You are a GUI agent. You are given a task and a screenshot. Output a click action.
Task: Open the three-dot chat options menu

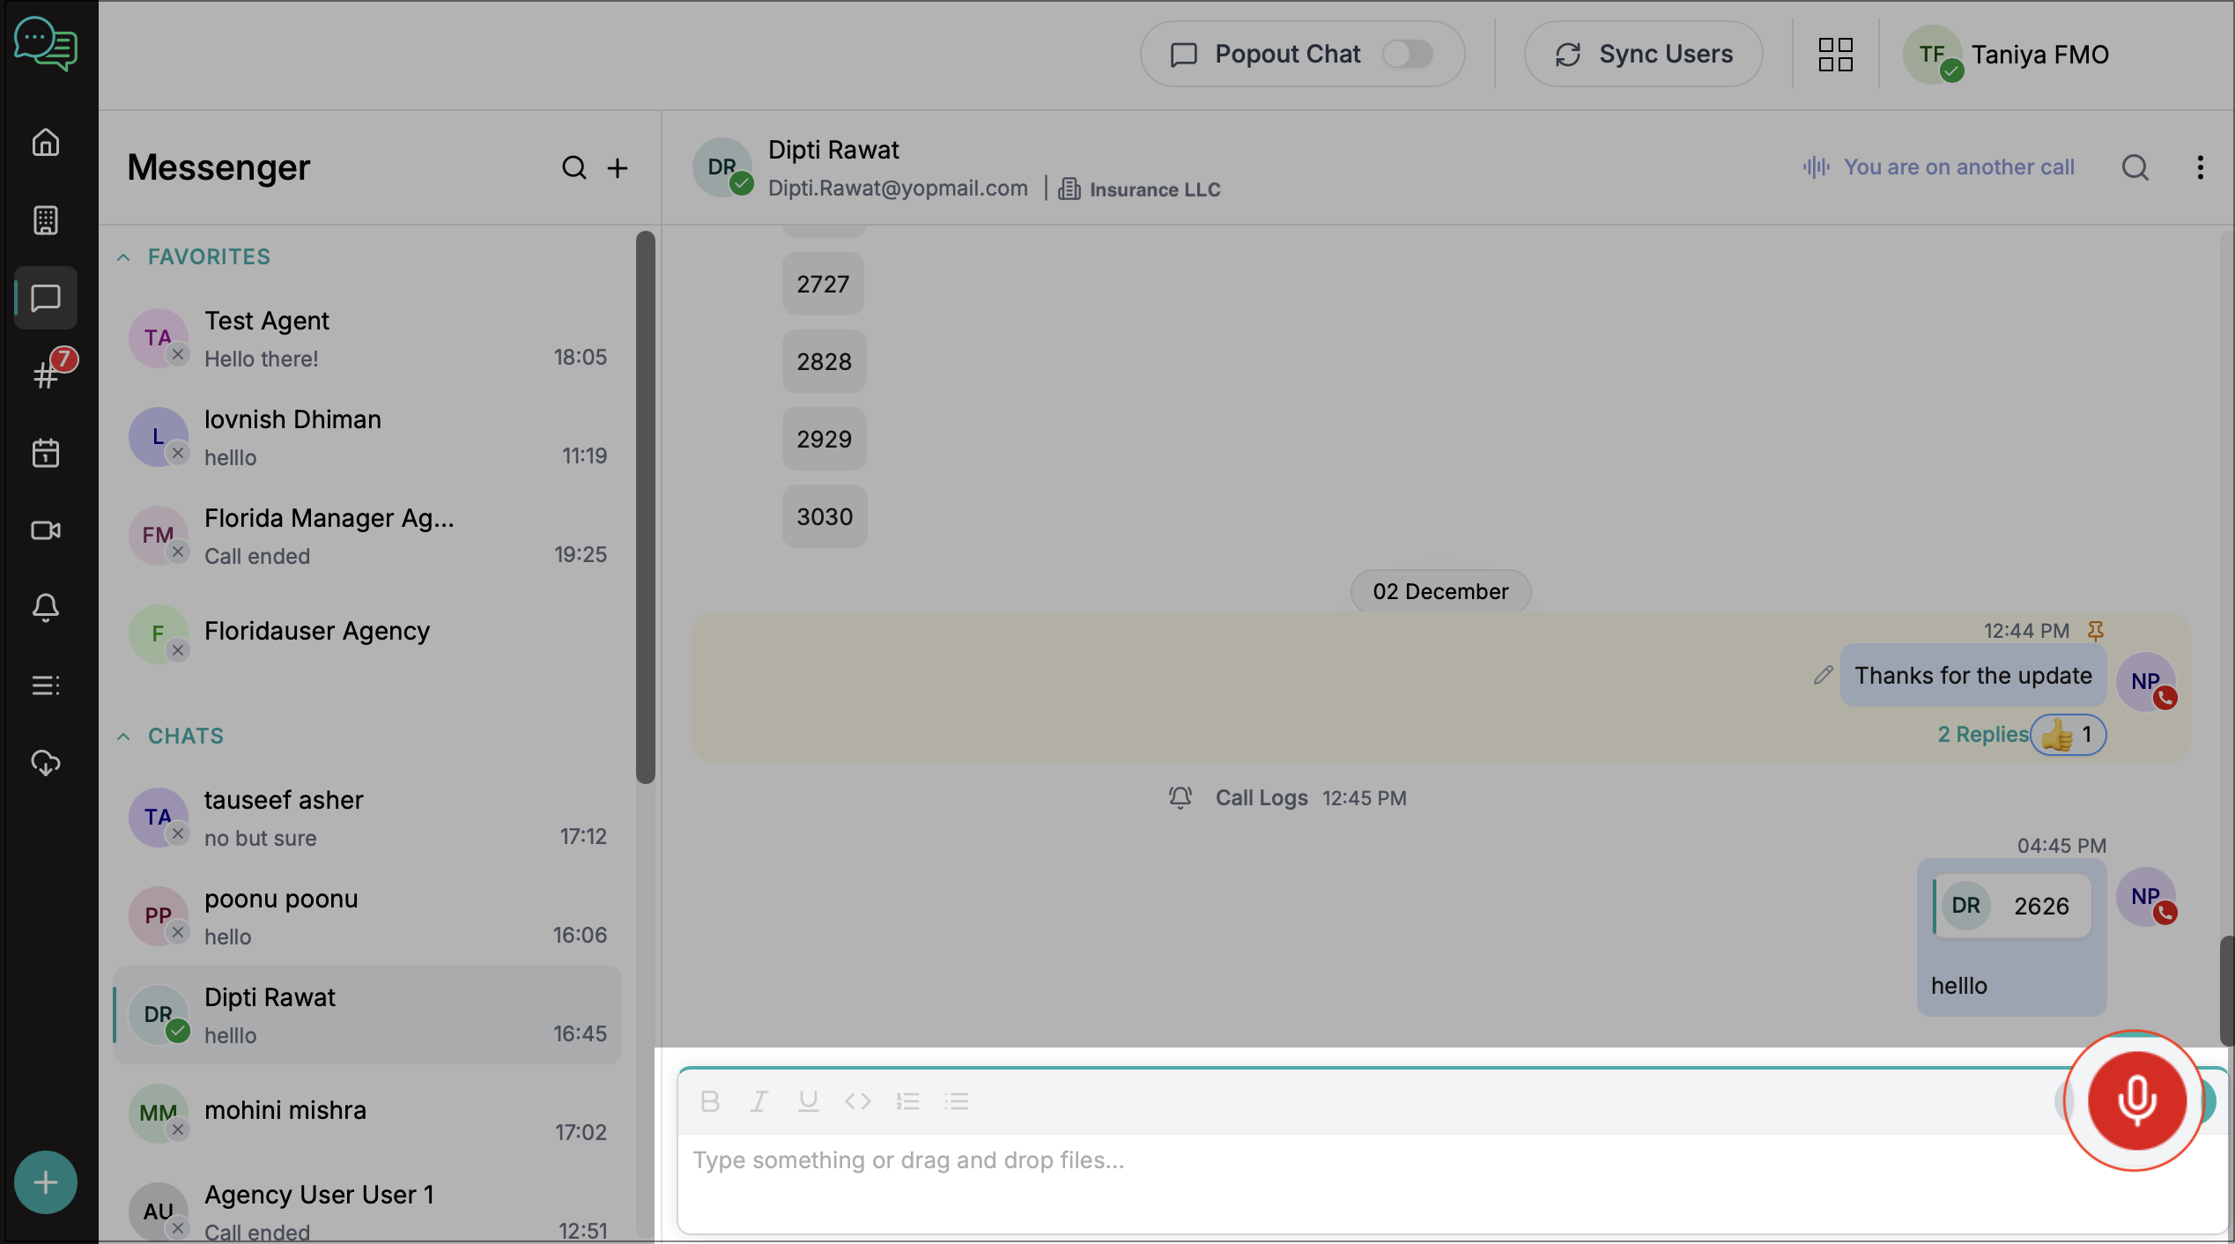[x=2200, y=167]
